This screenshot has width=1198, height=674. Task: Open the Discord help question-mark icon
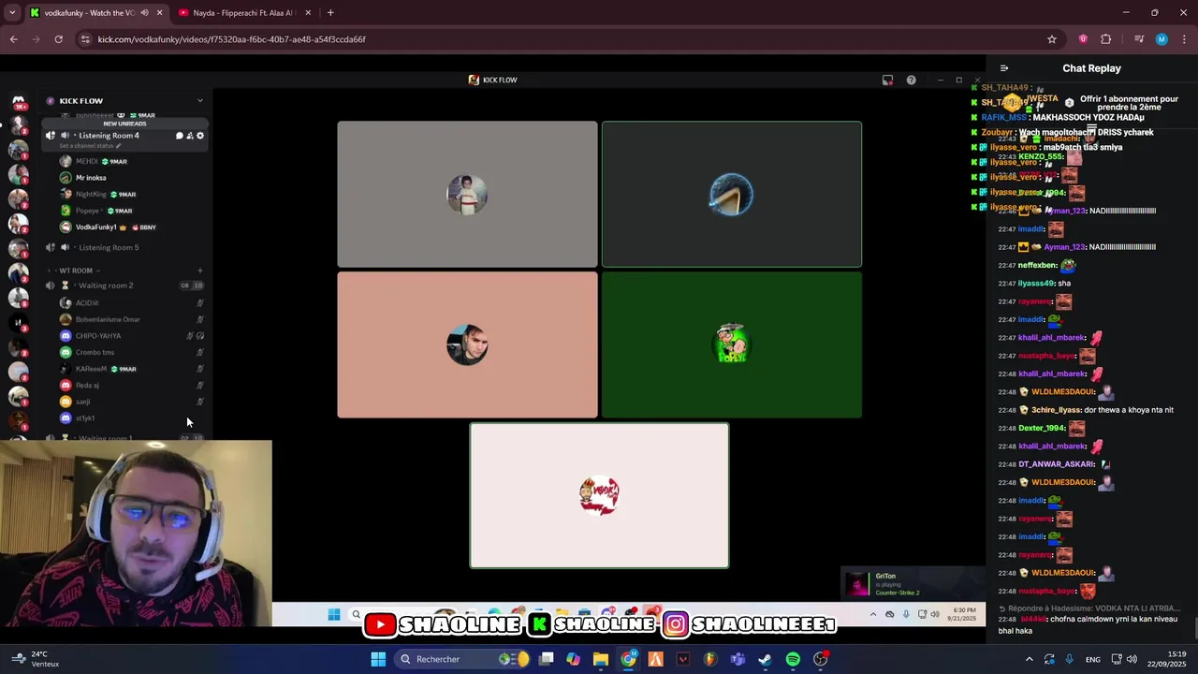pyautogui.click(x=911, y=80)
